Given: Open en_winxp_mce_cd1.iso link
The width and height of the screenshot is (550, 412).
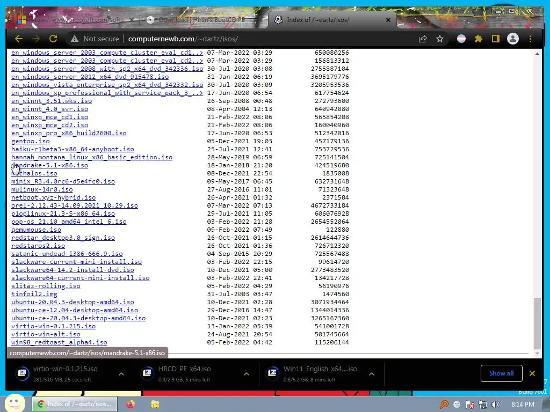Looking at the screenshot, I should 49,117.
